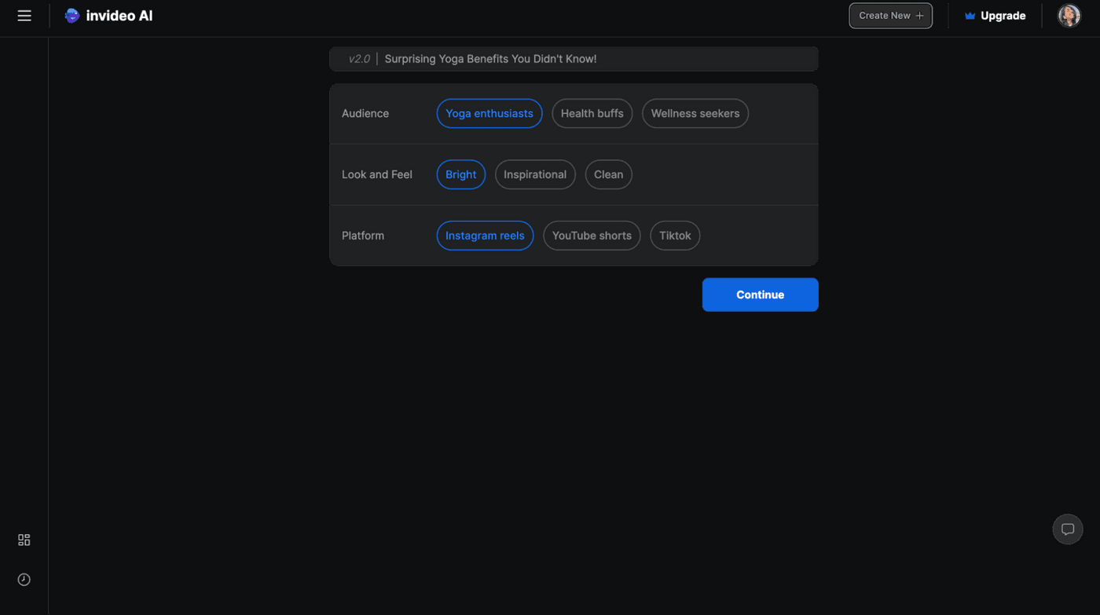
Task: Open the hamburger menu
Action: (x=24, y=16)
